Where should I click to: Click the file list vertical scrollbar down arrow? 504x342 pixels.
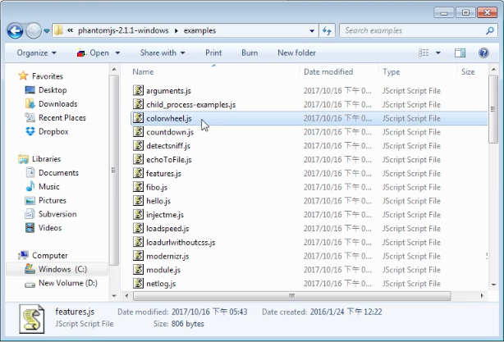[493, 285]
